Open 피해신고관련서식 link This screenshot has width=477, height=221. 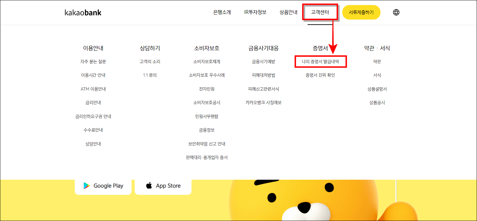click(x=263, y=89)
